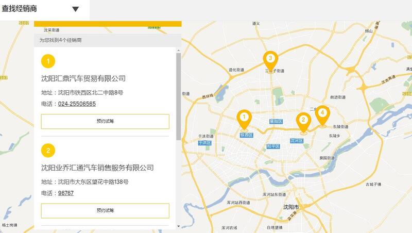Click the 东陵街道 map label
Screen dimensions: 412x233
point(340,127)
